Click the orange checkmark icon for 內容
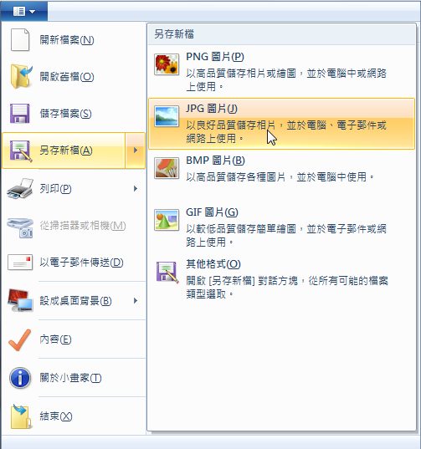This screenshot has height=449, width=421. click(20, 339)
